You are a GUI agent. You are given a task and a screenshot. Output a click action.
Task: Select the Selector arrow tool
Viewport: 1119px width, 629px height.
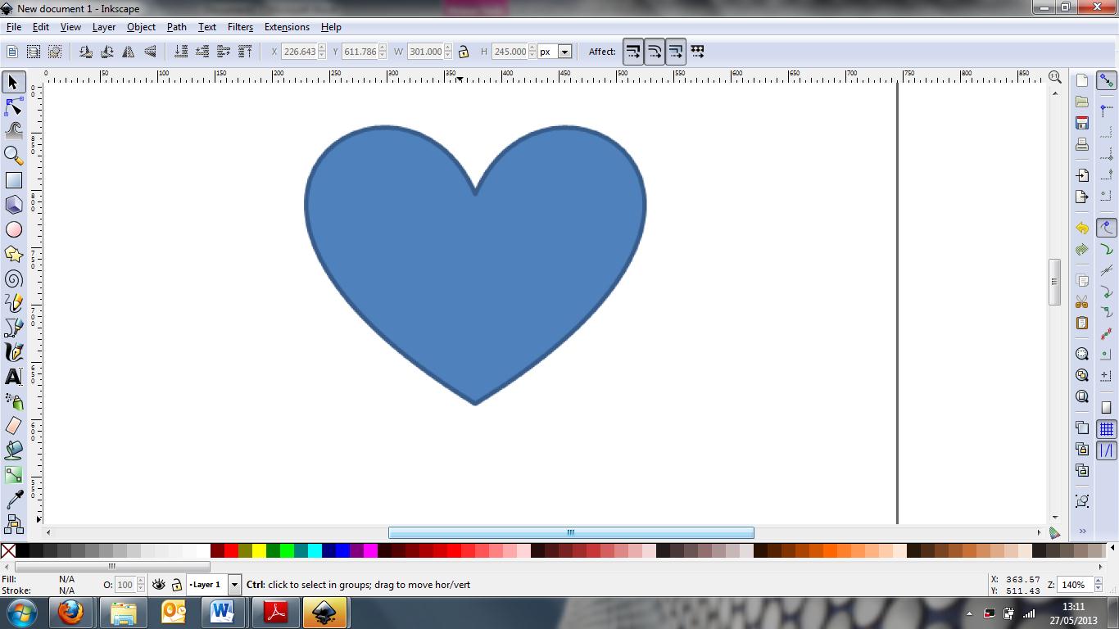[x=13, y=82]
